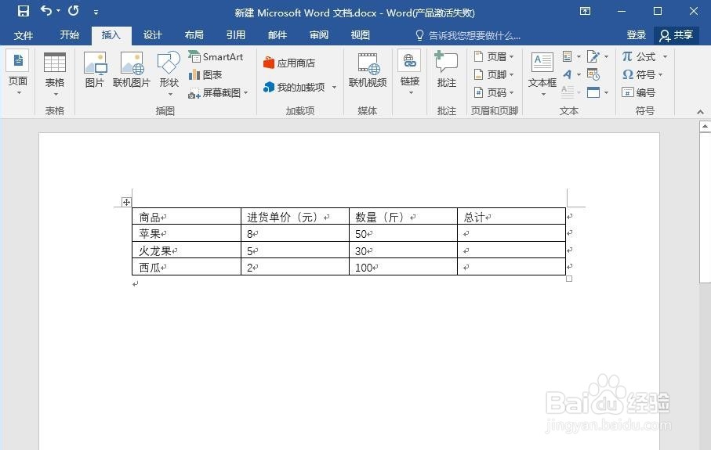Switch to 审阅 Review tab

coord(319,35)
